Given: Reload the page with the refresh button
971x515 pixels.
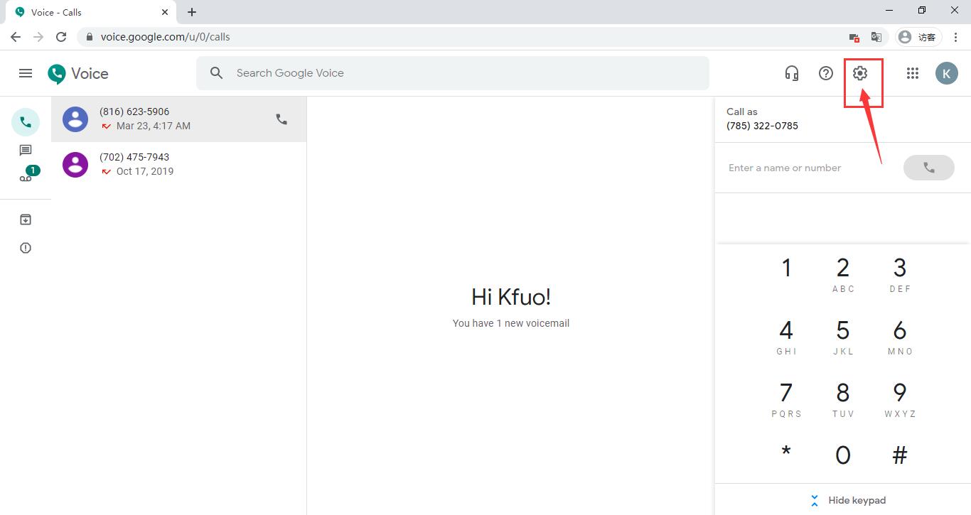Looking at the screenshot, I should click(x=61, y=37).
